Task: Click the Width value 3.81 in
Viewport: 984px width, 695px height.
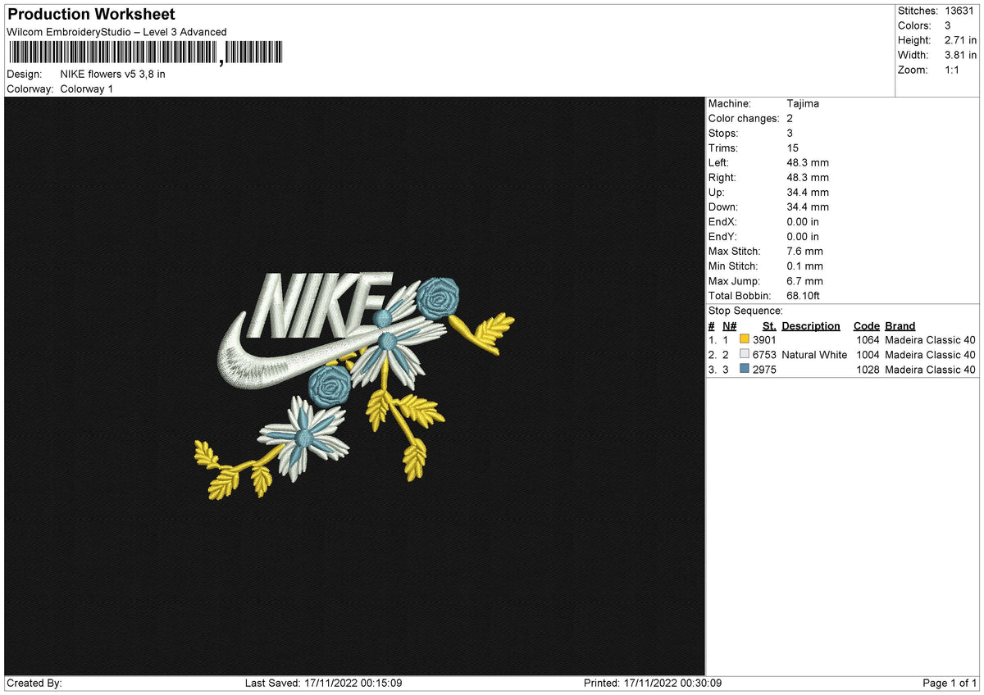Action: click(961, 55)
